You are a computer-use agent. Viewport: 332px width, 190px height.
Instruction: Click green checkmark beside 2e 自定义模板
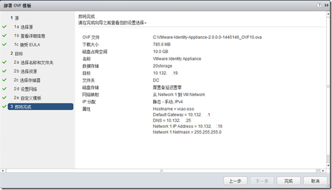(x=4, y=97)
